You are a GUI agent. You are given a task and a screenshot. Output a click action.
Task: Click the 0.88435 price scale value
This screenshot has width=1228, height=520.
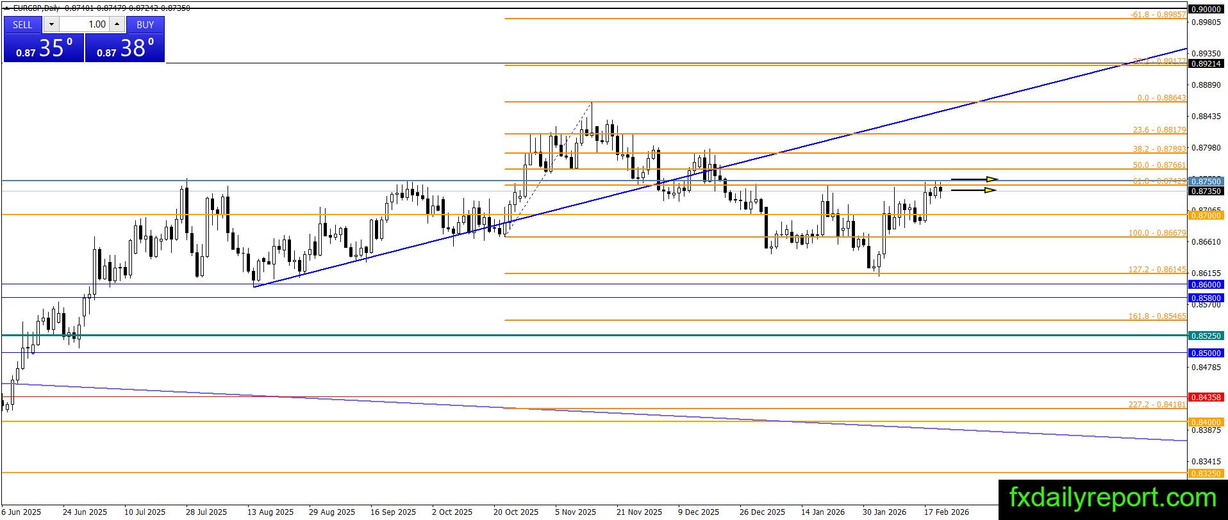point(1206,117)
